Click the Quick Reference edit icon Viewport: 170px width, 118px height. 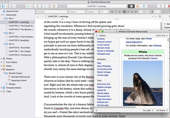point(54,6)
